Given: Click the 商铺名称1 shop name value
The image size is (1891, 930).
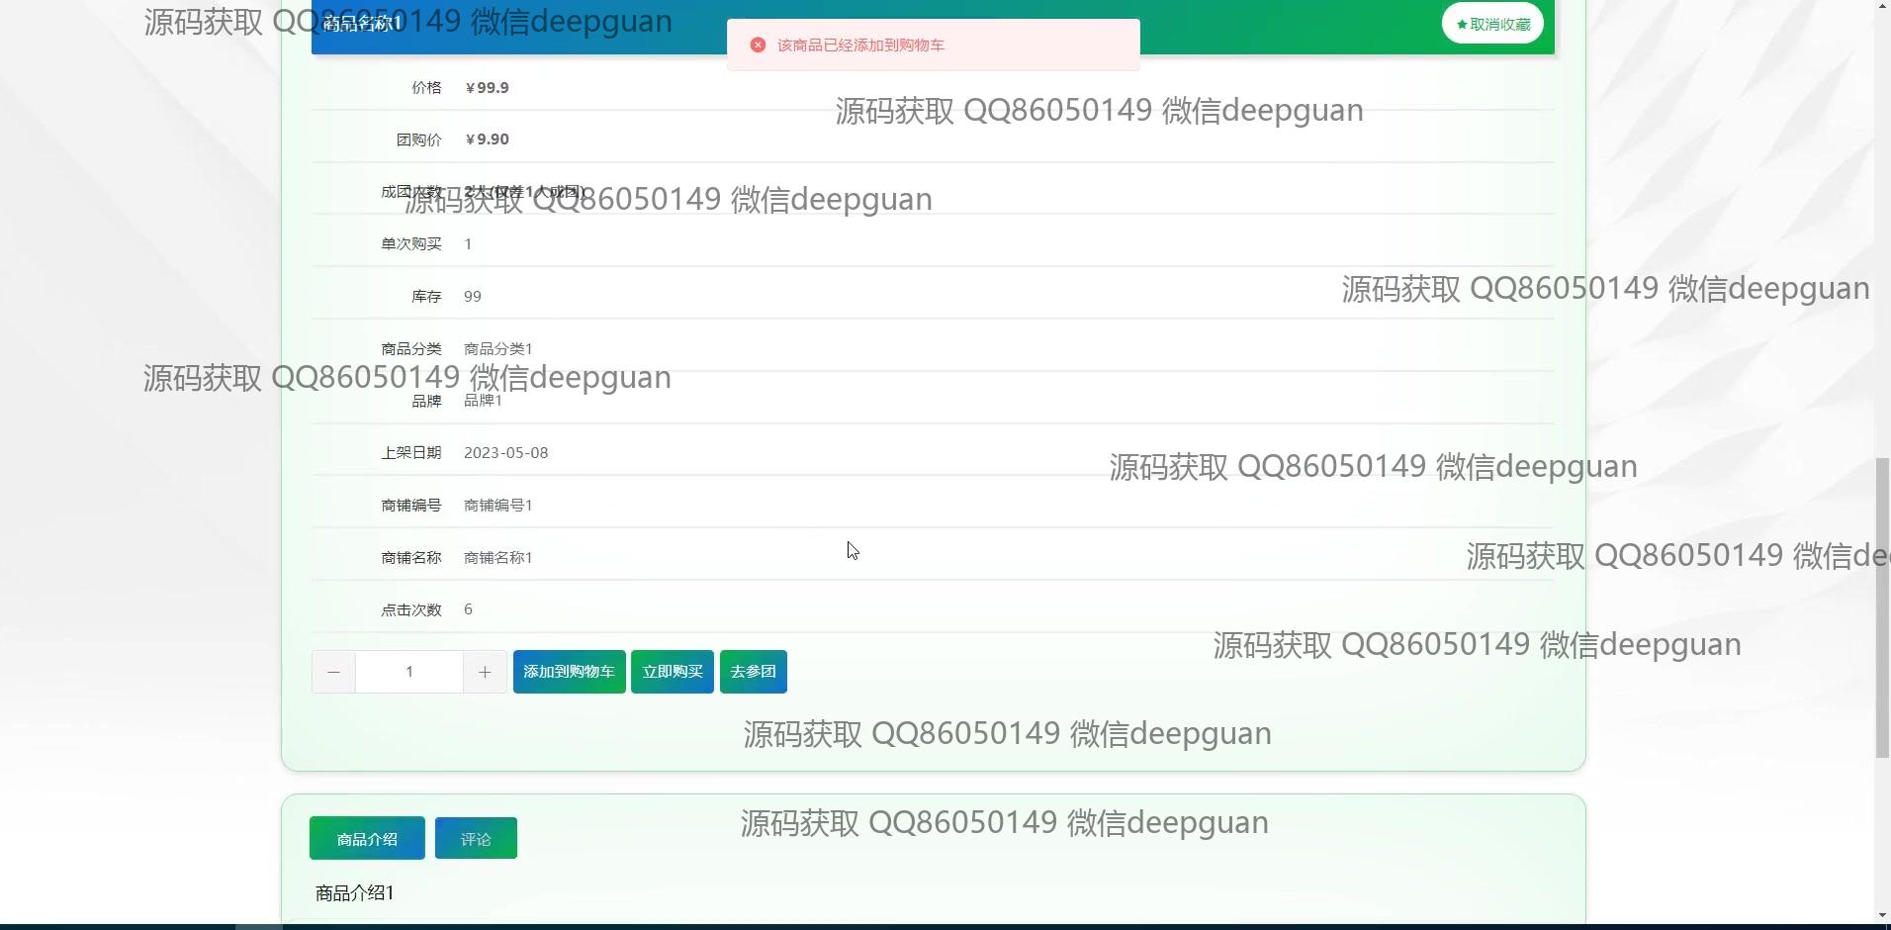Looking at the screenshot, I should [x=497, y=558].
